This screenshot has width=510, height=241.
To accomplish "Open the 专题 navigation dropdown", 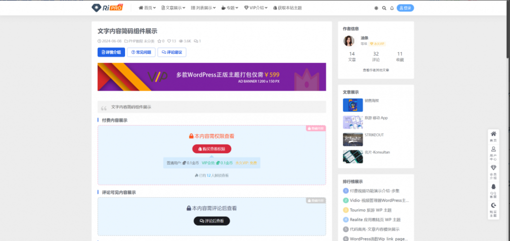I will pos(230,8).
